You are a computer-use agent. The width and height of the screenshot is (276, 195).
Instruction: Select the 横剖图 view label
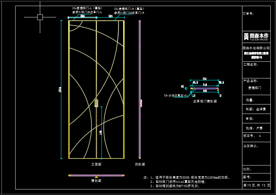click(96, 181)
